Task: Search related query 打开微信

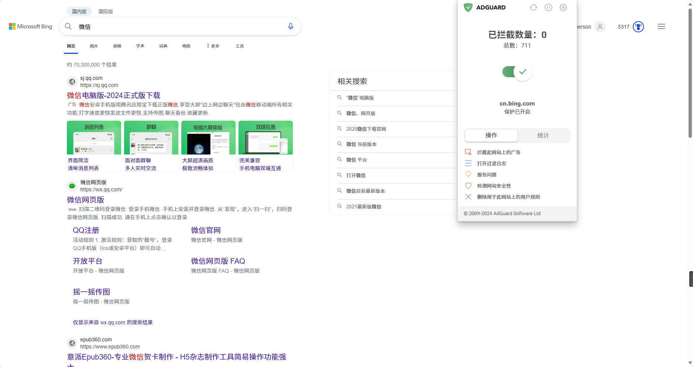Action: tap(356, 175)
